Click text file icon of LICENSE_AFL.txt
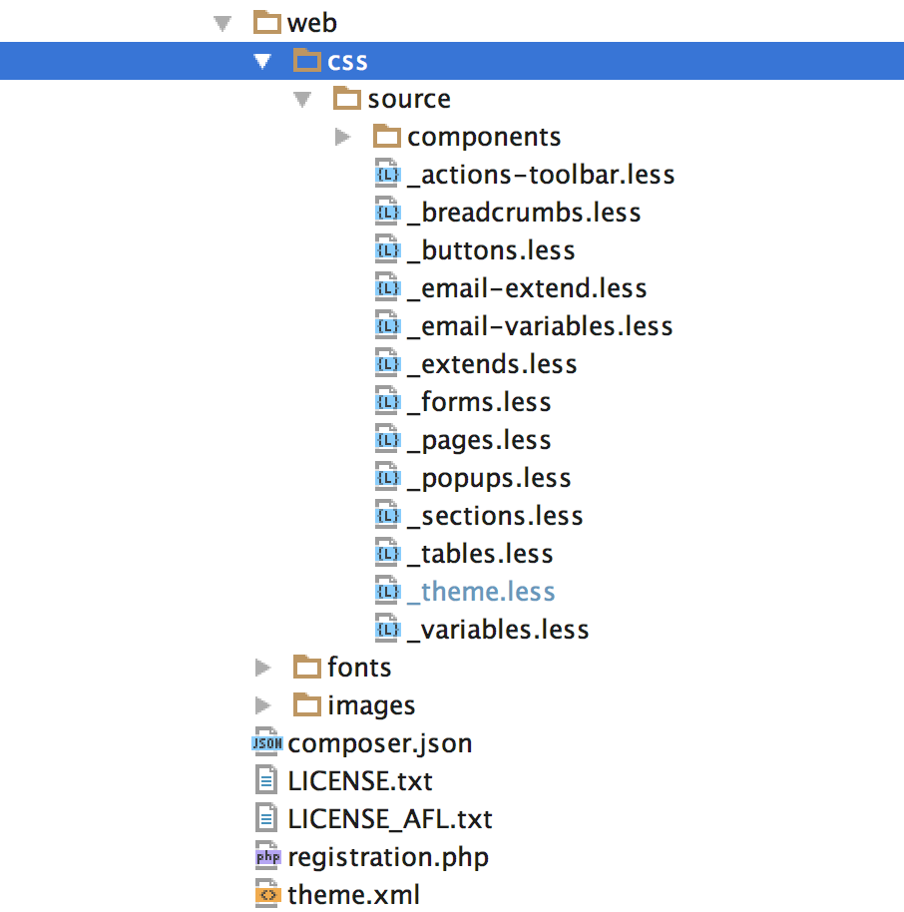The height and width of the screenshot is (912, 904). 266,818
